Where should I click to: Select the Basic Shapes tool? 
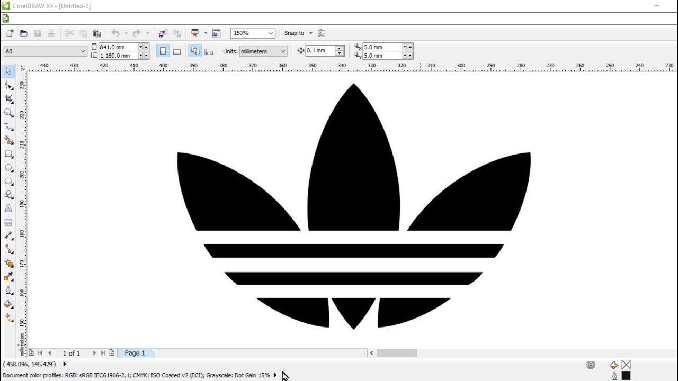point(8,195)
